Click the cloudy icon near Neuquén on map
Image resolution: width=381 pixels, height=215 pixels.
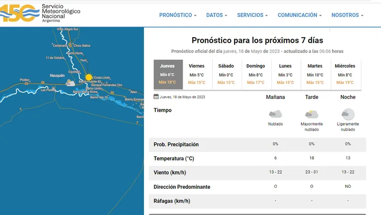(70, 83)
